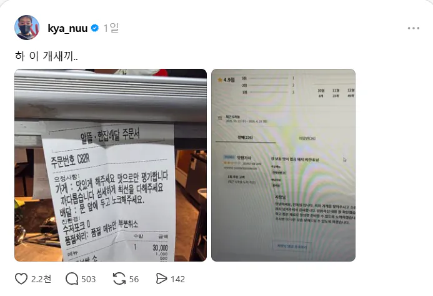The image size is (433, 296).
Task: View the 2.2천 likes count
Action: (x=41, y=279)
